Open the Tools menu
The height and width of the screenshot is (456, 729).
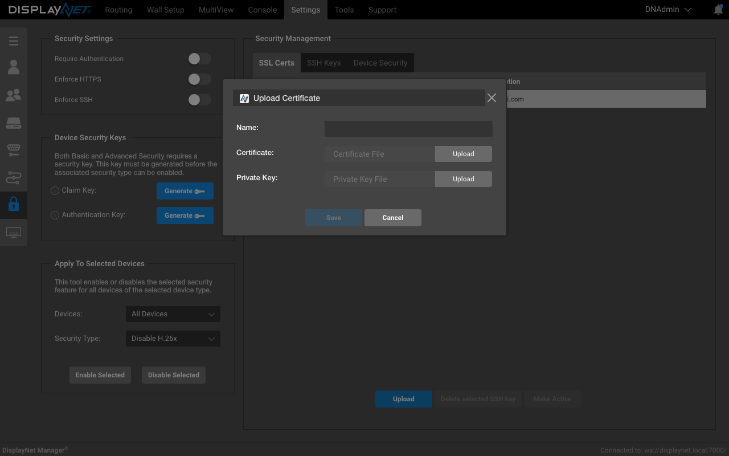[x=344, y=10]
